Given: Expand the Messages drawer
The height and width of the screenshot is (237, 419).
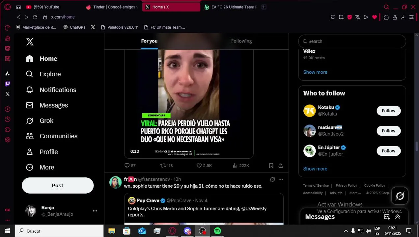Looking at the screenshot, I should [x=398, y=217].
